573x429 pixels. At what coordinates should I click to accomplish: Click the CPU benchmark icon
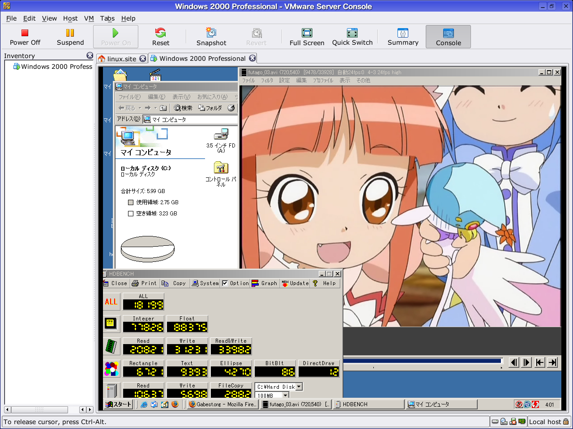point(111,323)
